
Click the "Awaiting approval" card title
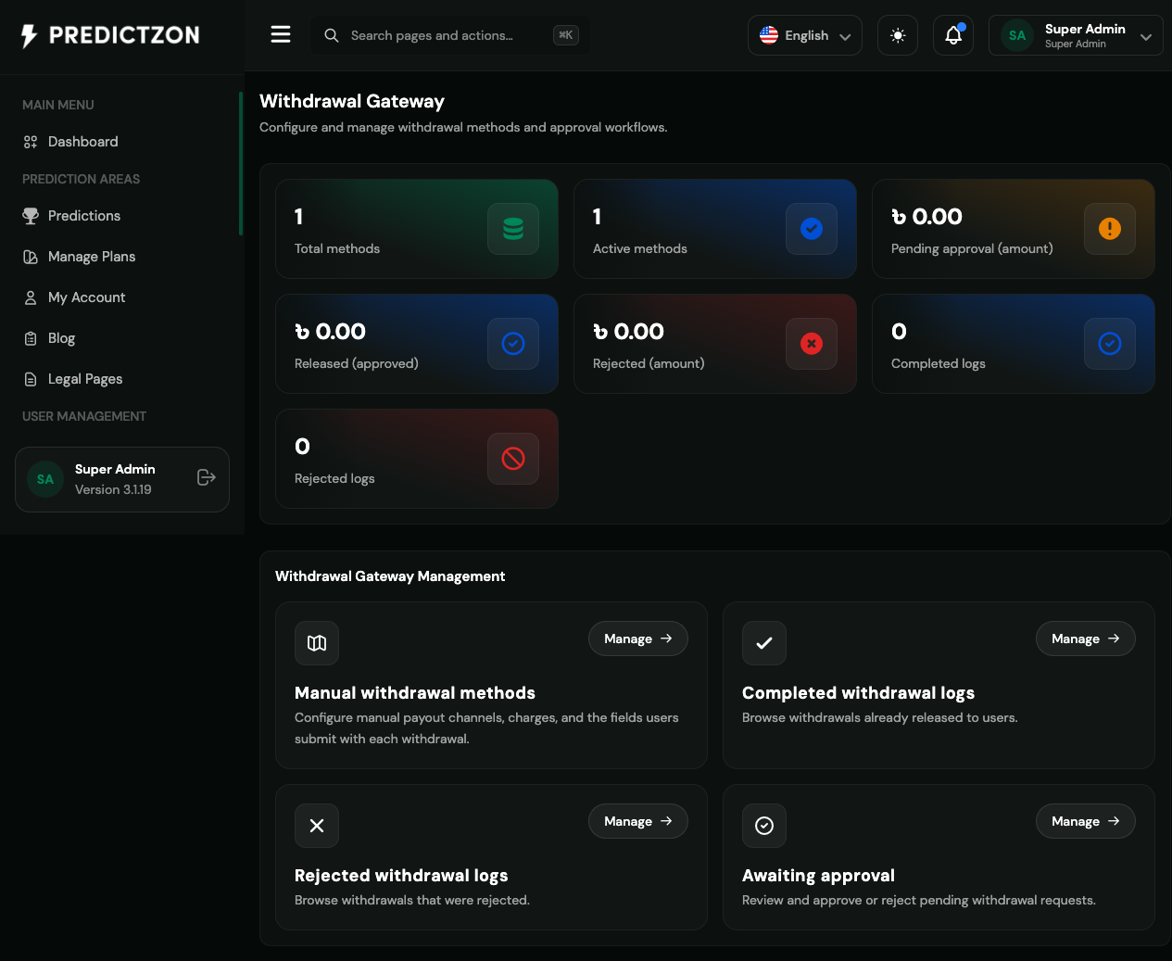818,876
